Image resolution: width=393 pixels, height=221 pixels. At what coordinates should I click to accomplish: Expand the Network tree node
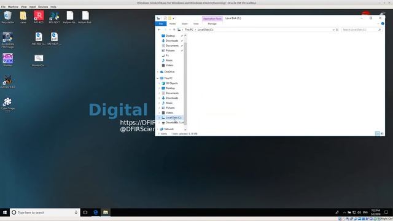tap(158, 129)
